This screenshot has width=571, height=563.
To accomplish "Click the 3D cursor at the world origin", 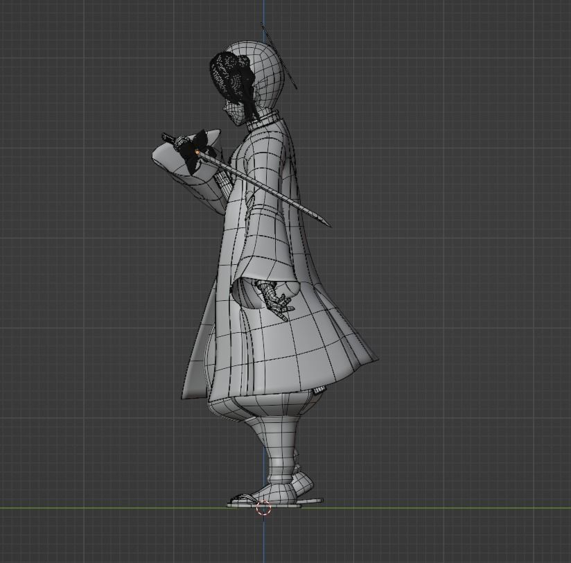I will 263,508.
